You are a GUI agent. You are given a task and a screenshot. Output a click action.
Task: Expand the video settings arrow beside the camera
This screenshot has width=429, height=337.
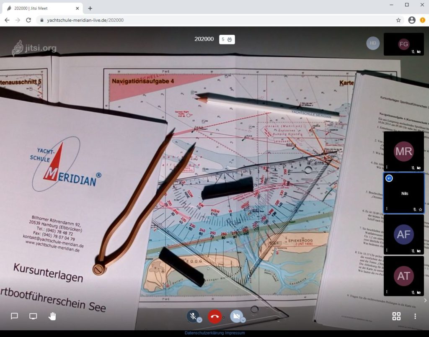243,320
